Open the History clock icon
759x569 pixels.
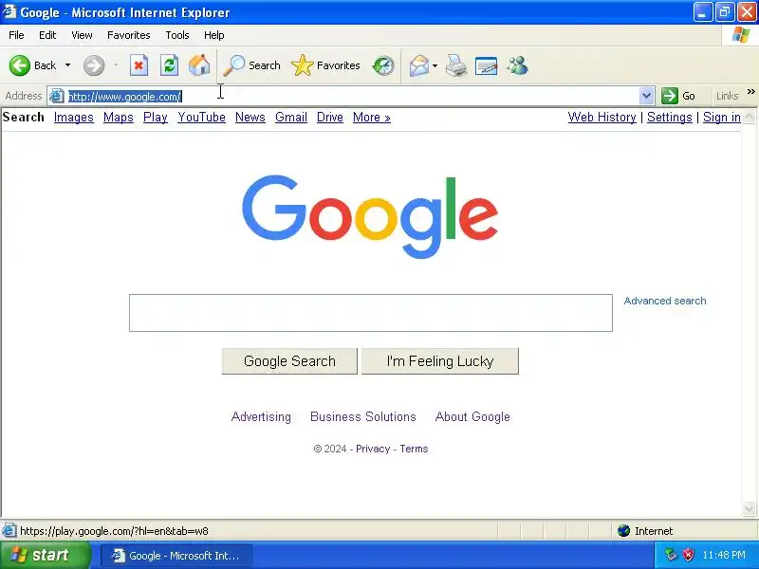[x=383, y=65]
